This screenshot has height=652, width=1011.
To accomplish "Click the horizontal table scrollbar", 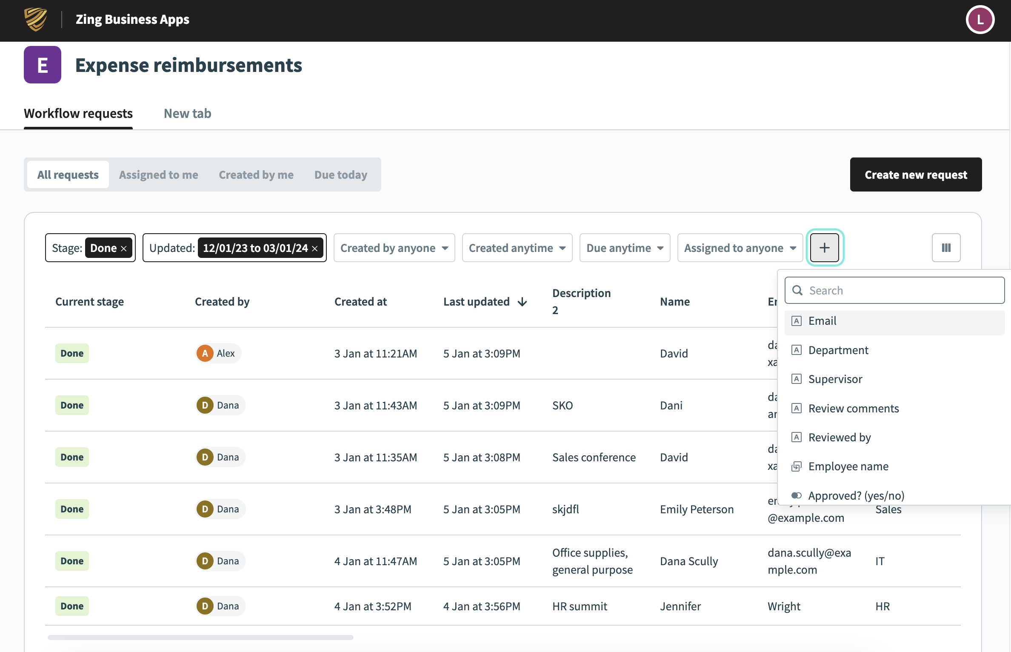I will pyautogui.click(x=200, y=637).
